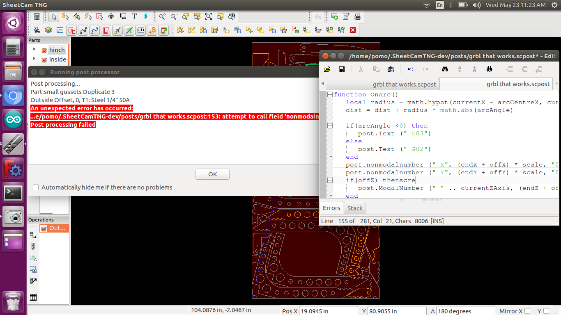Image resolution: width=561 pixels, height=315 pixels.
Task: Click the paste clipboard icon in editor
Action: pos(391,69)
